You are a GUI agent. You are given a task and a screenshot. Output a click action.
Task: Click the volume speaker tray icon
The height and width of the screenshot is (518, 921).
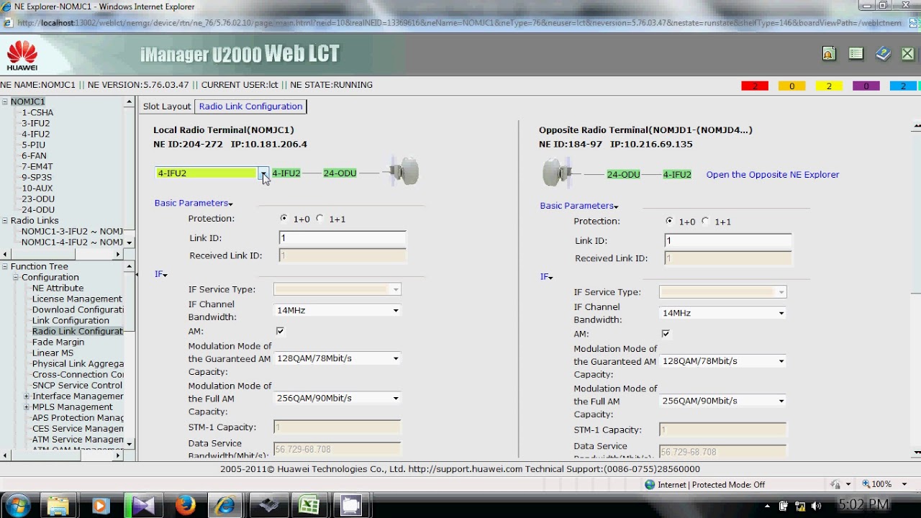(817, 506)
